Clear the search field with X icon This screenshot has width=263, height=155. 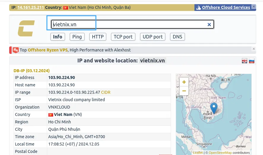point(209,25)
